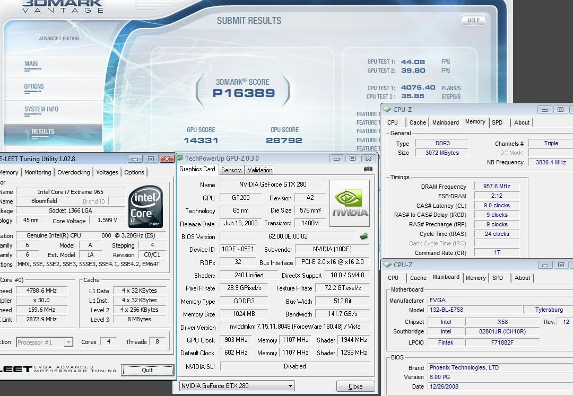Click the GPU Clock 903 MHz value

[236, 340]
